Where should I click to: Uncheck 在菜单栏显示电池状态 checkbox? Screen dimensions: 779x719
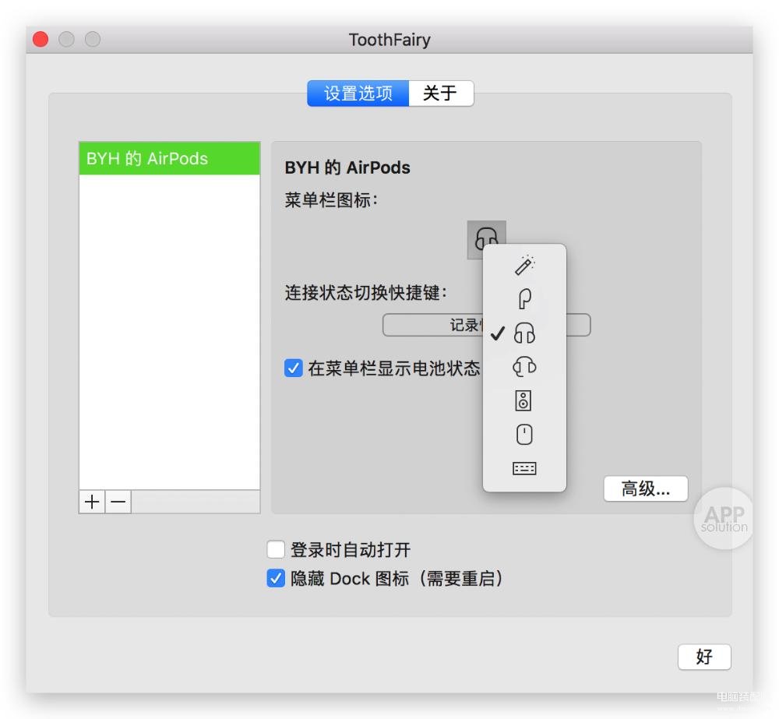click(293, 368)
